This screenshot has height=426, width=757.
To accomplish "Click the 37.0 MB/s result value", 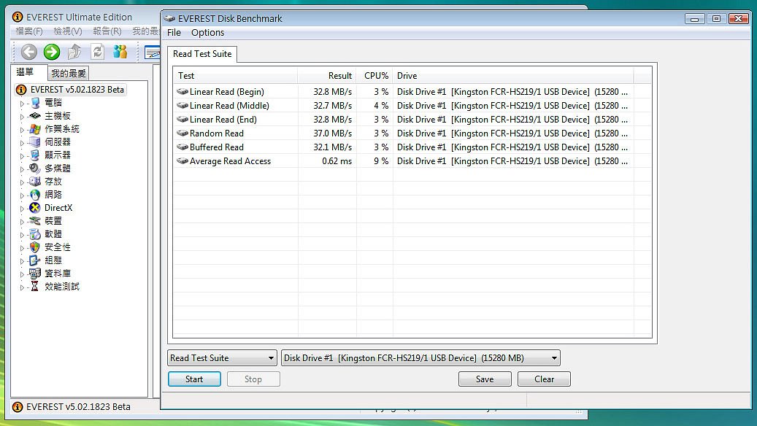I will [x=333, y=133].
